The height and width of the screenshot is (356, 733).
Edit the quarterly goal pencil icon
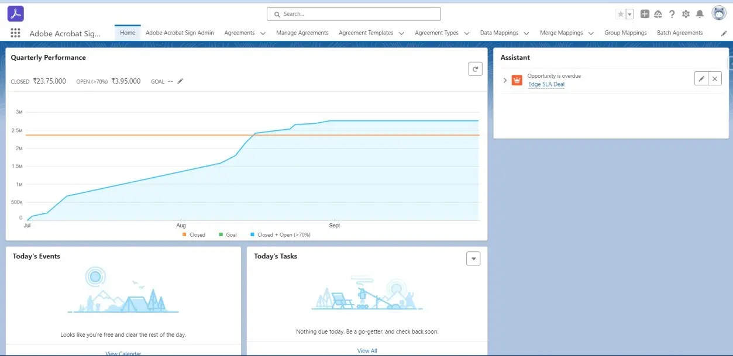(180, 81)
